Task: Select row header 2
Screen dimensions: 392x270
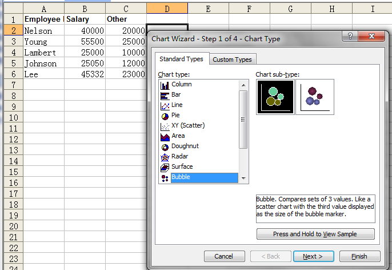Action: (14, 30)
